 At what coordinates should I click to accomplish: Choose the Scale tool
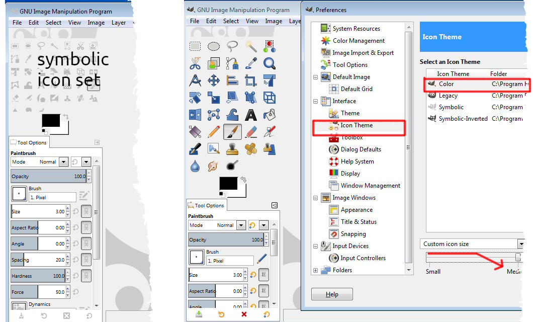214,98
